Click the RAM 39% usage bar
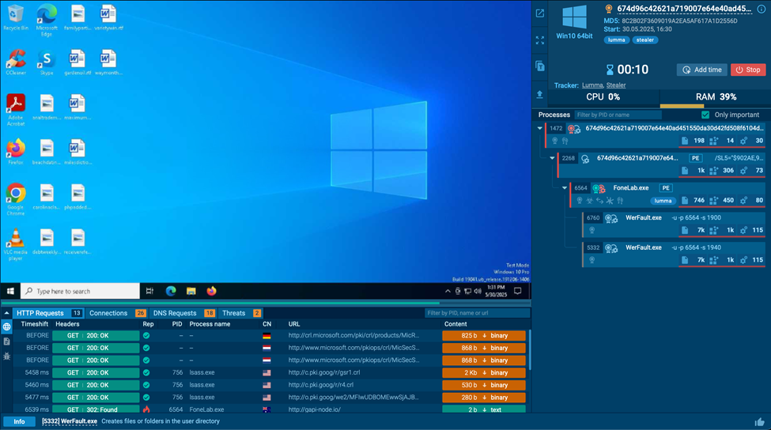The width and height of the screenshot is (771, 430). (x=716, y=97)
